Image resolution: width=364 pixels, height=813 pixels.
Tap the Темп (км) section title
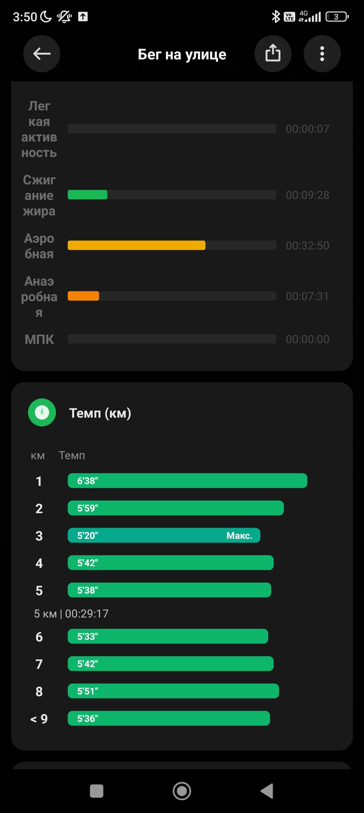(x=100, y=413)
